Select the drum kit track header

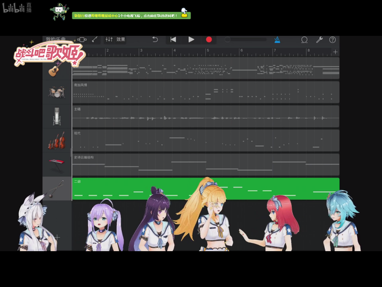pos(57,92)
